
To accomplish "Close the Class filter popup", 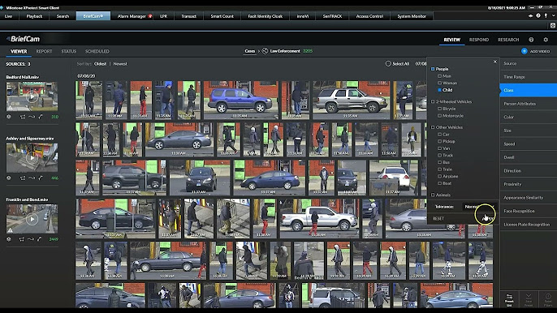I will pyautogui.click(x=495, y=62).
